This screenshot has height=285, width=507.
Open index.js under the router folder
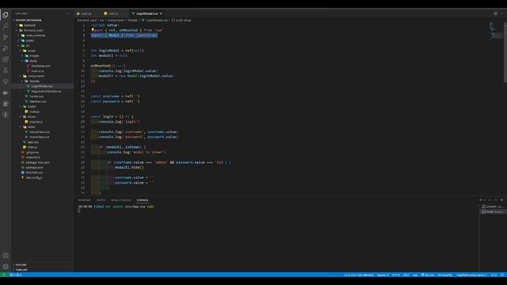(x=34, y=112)
